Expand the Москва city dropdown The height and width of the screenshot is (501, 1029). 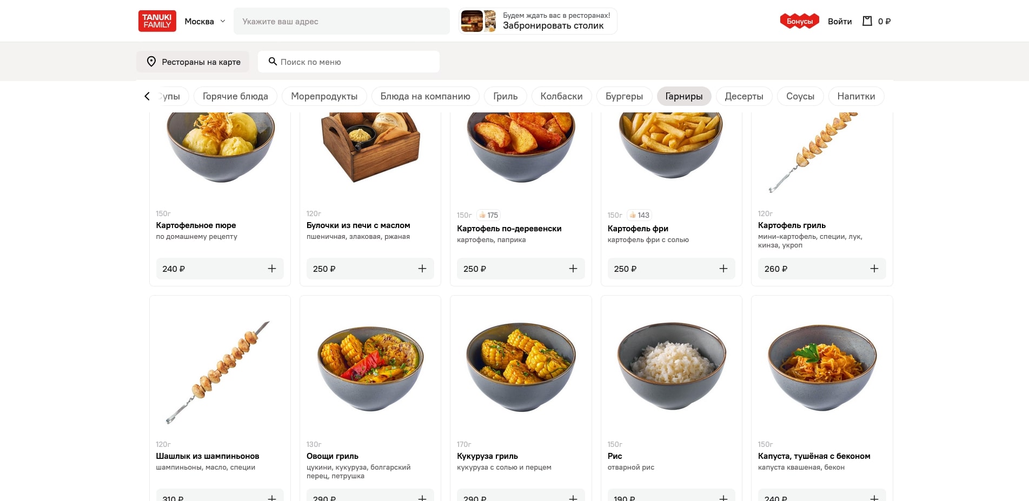point(205,21)
